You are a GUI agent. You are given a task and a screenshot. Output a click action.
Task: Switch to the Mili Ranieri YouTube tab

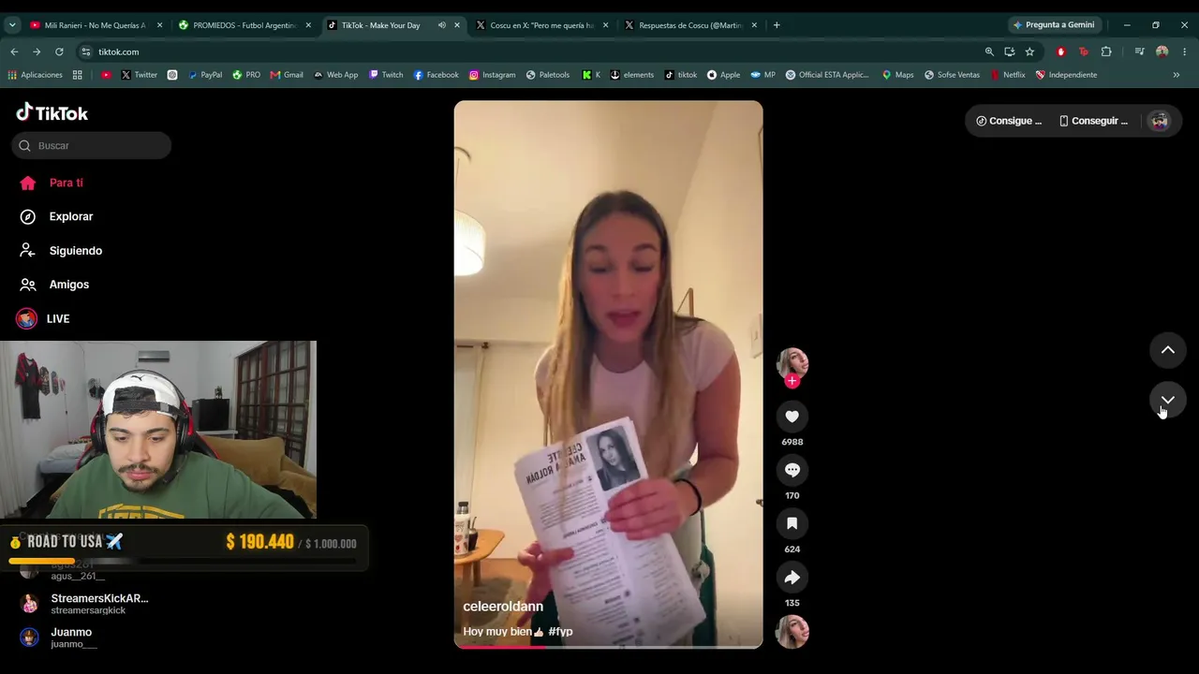tap(95, 25)
